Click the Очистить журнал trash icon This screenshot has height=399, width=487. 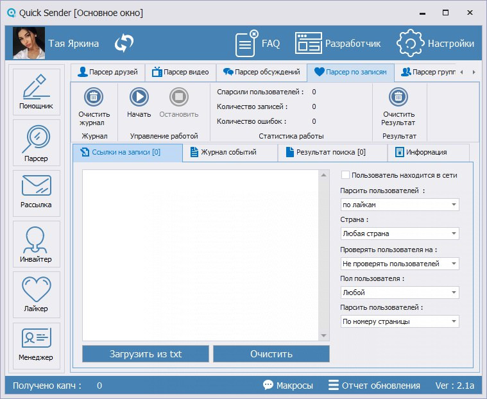94,98
